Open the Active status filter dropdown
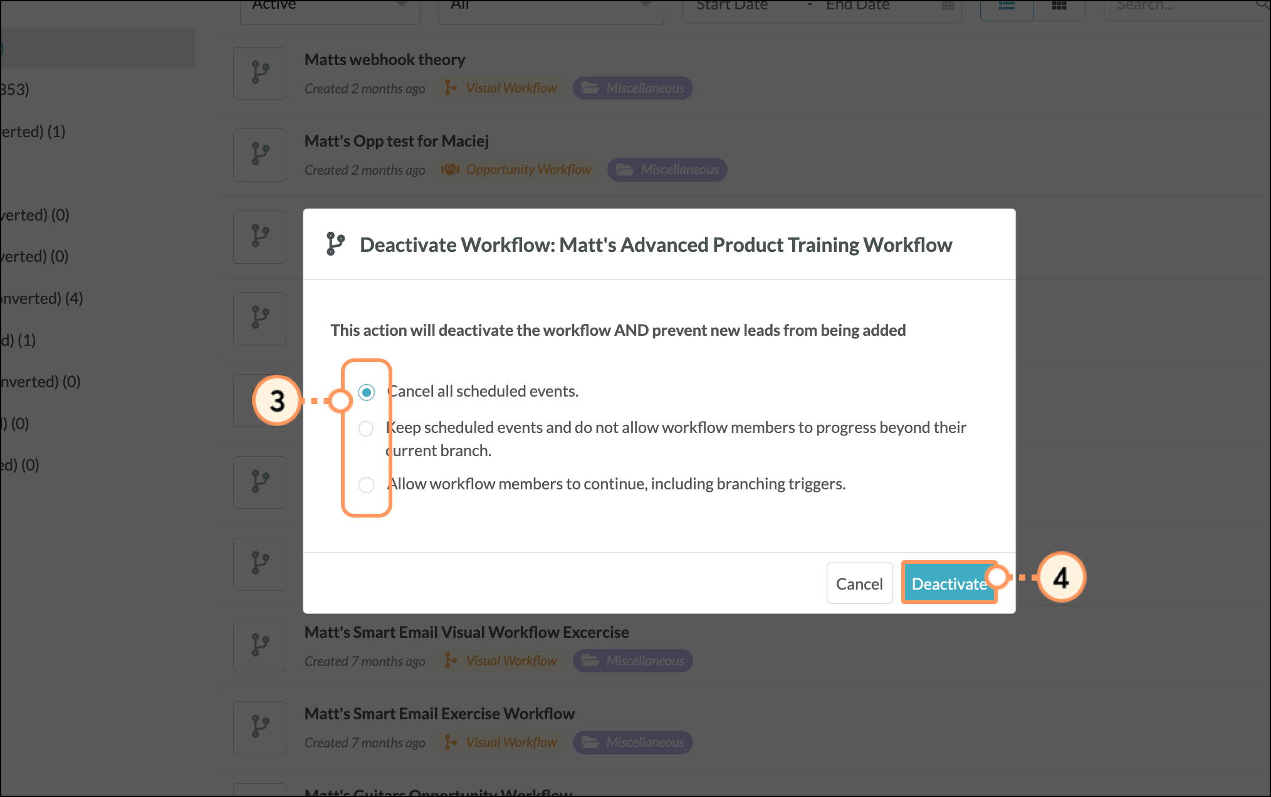This screenshot has height=797, width=1271. pyautogui.click(x=330, y=7)
